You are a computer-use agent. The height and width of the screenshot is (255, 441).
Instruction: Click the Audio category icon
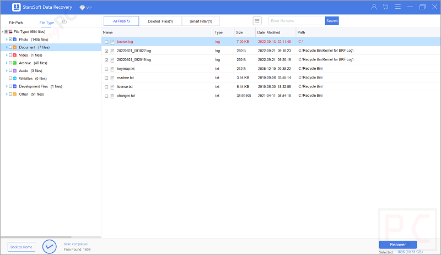pos(15,71)
